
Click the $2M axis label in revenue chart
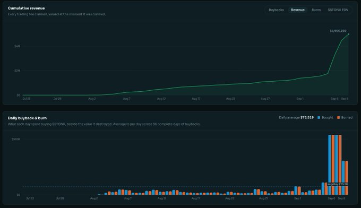point(18,71)
